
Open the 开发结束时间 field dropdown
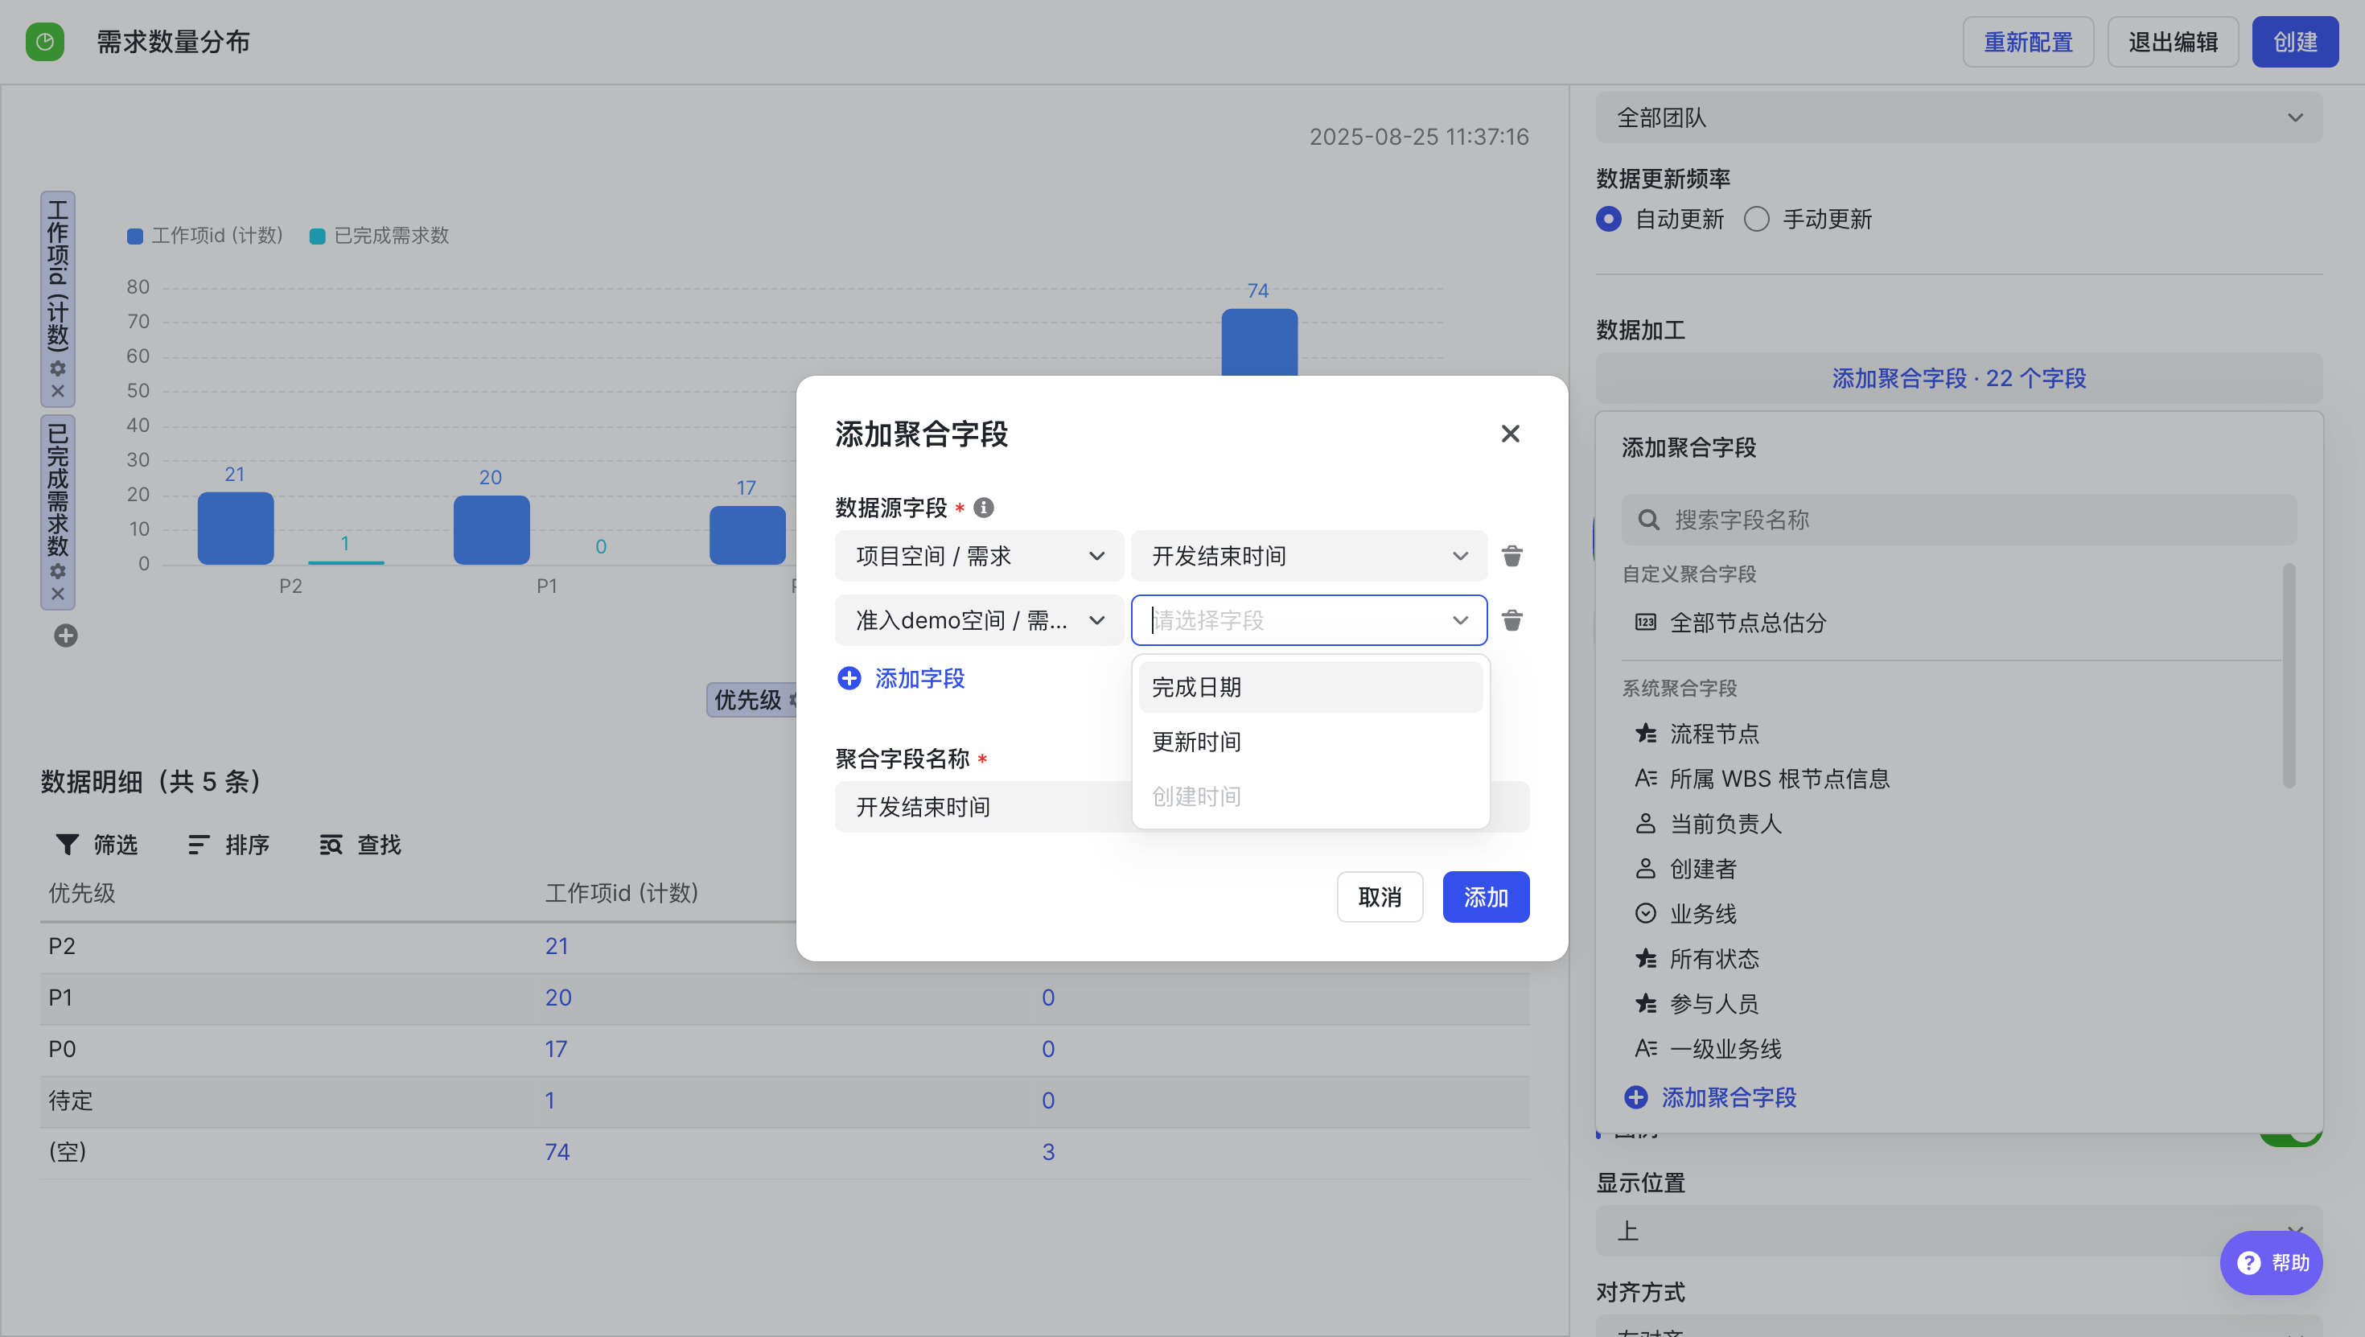(1308, 556)
